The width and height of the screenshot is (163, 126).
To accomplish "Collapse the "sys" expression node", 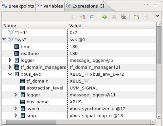I will pyautogui.click(x=4, y=39).
